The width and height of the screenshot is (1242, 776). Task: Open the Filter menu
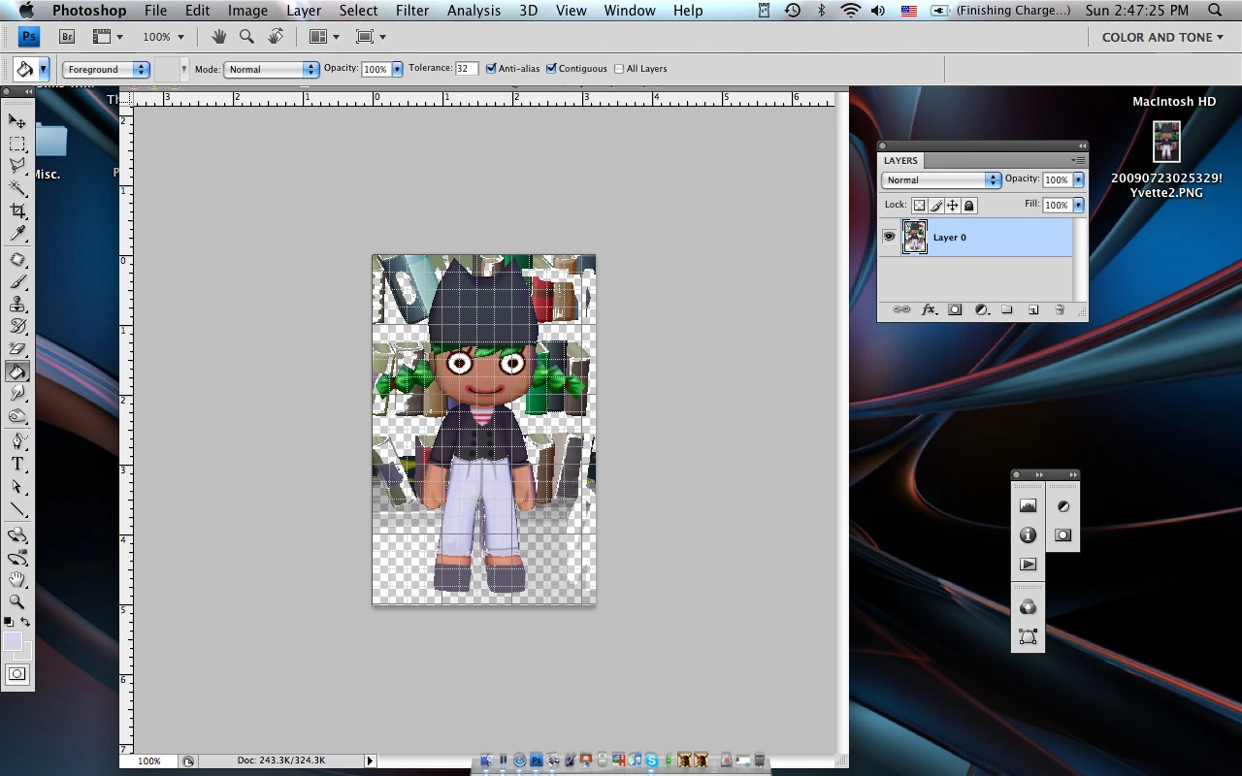click(x=411, y=11)
